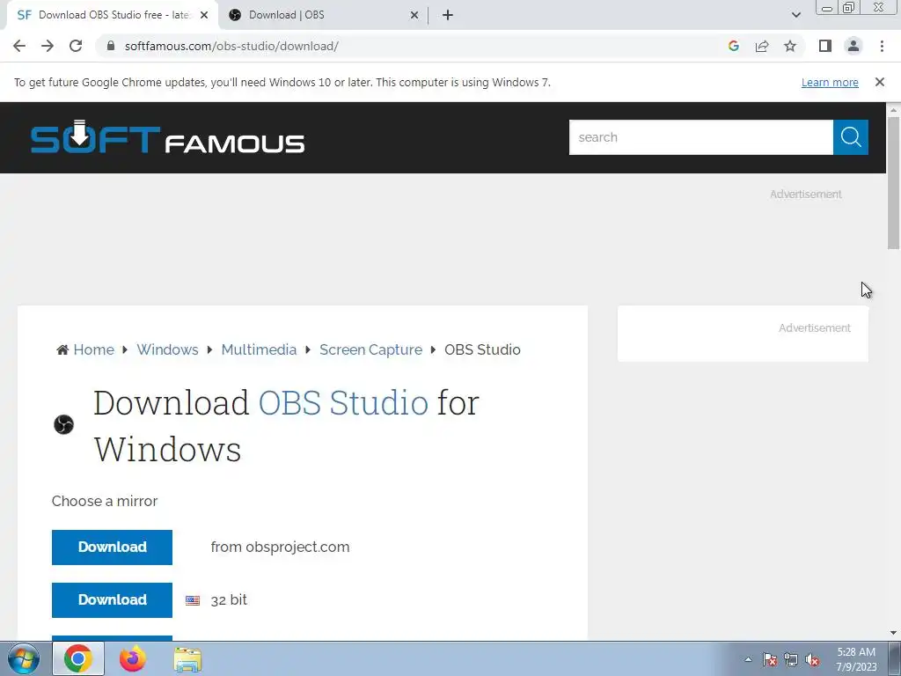
Task: Focus the site search field
Action: pyautogui.click(x=701, y=137)
